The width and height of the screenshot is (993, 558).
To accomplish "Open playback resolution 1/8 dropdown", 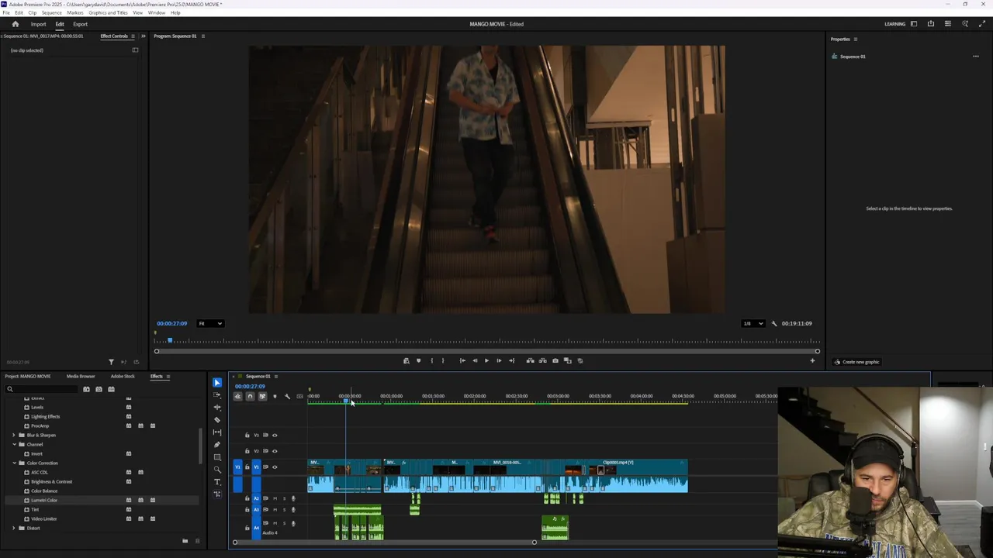I will point(753,324).
